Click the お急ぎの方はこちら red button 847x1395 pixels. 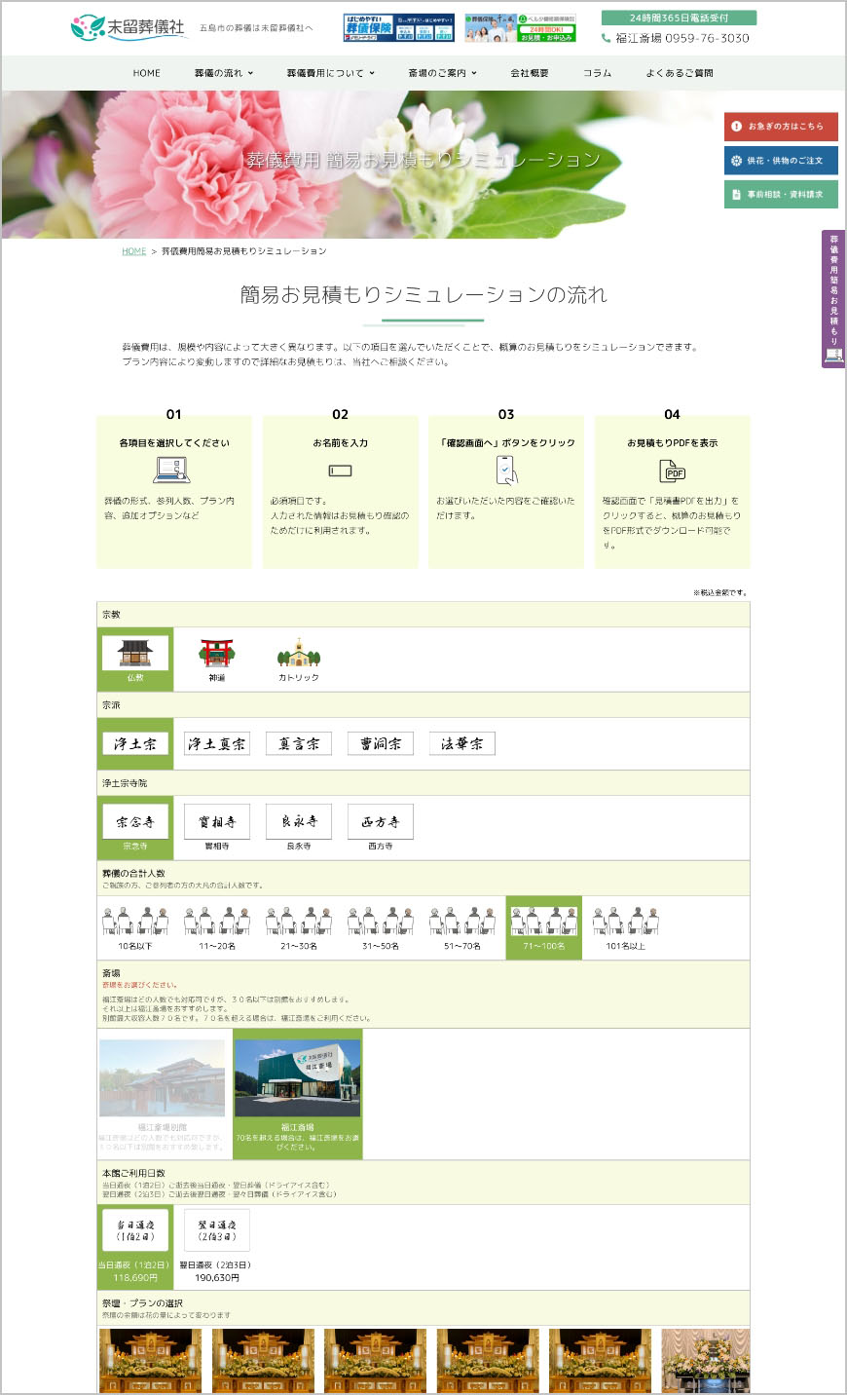coord(779,126)
